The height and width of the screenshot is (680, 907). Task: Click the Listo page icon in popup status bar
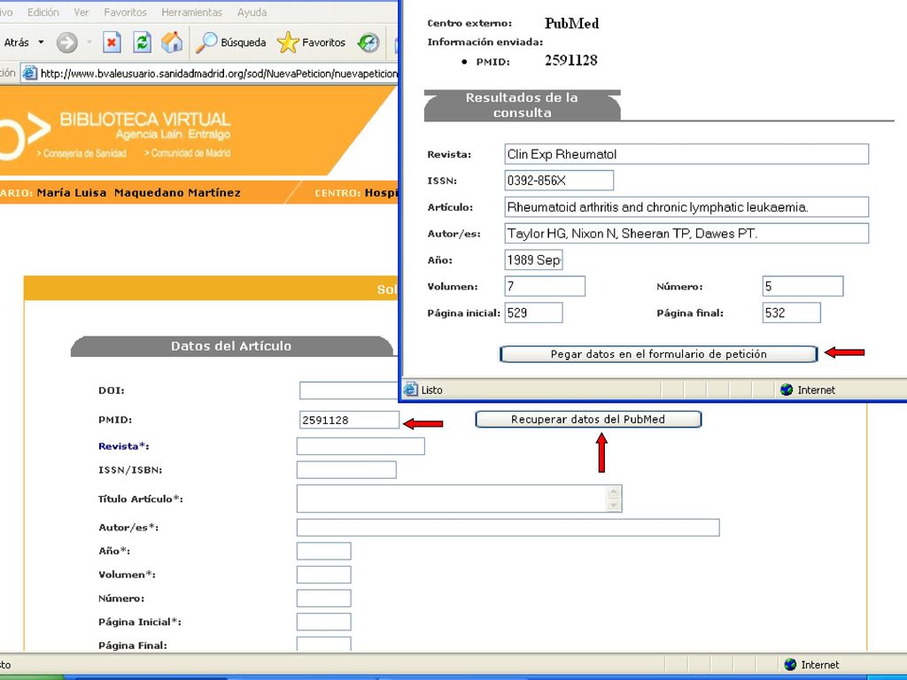click(x=411, y=390)
